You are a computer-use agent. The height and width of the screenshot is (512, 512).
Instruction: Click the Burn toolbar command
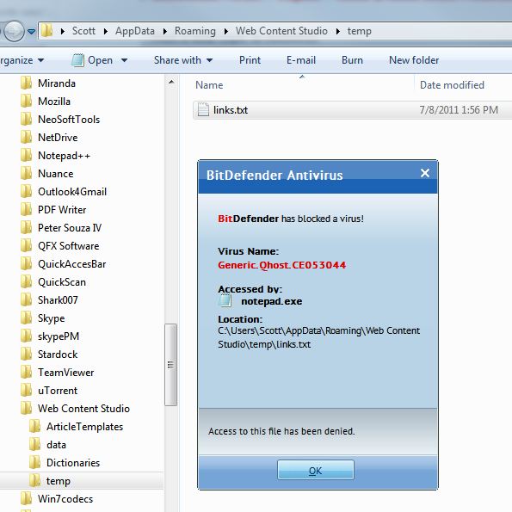tap(352, 60)
